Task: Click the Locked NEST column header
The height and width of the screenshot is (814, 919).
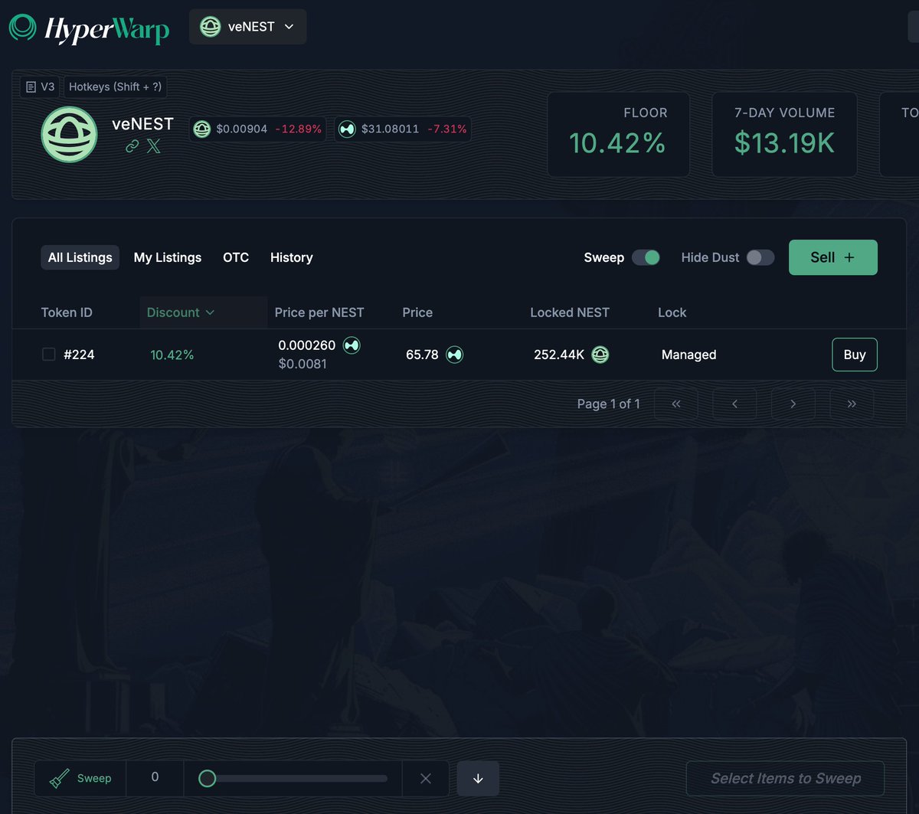Action: pos(570,312)
